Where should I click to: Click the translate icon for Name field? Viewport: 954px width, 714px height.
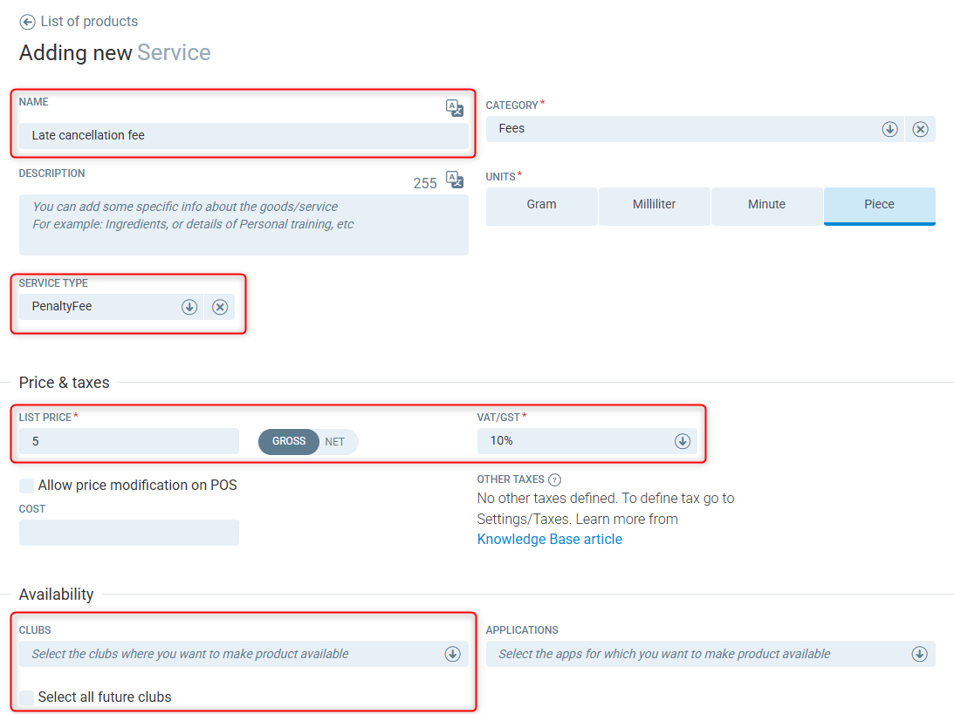click(x=454, y=107)
